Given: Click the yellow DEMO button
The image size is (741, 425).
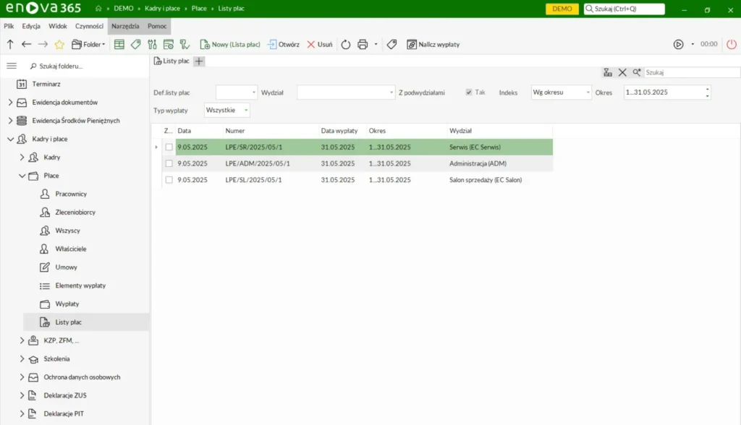Looking at the screenshot, I should (x=562, y=9).
